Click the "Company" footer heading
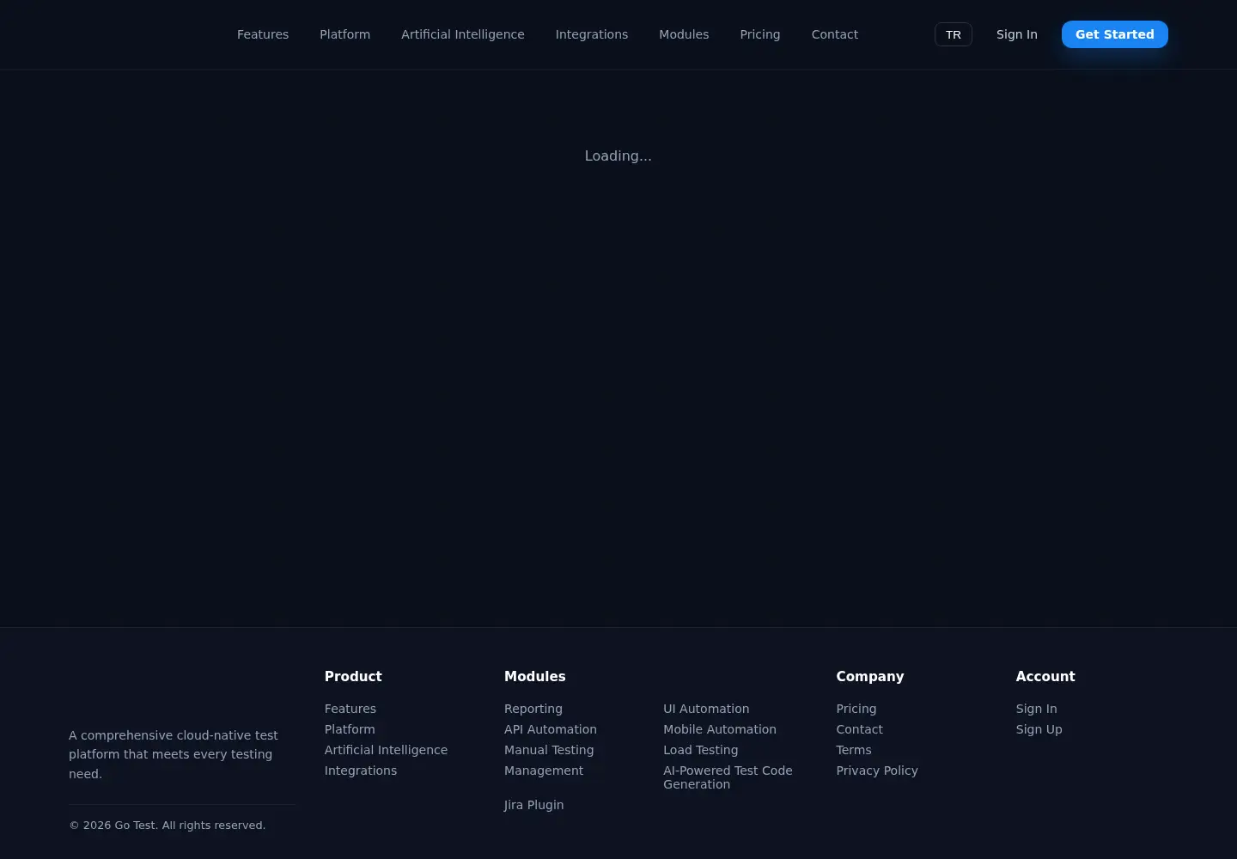 click(870, 676)
